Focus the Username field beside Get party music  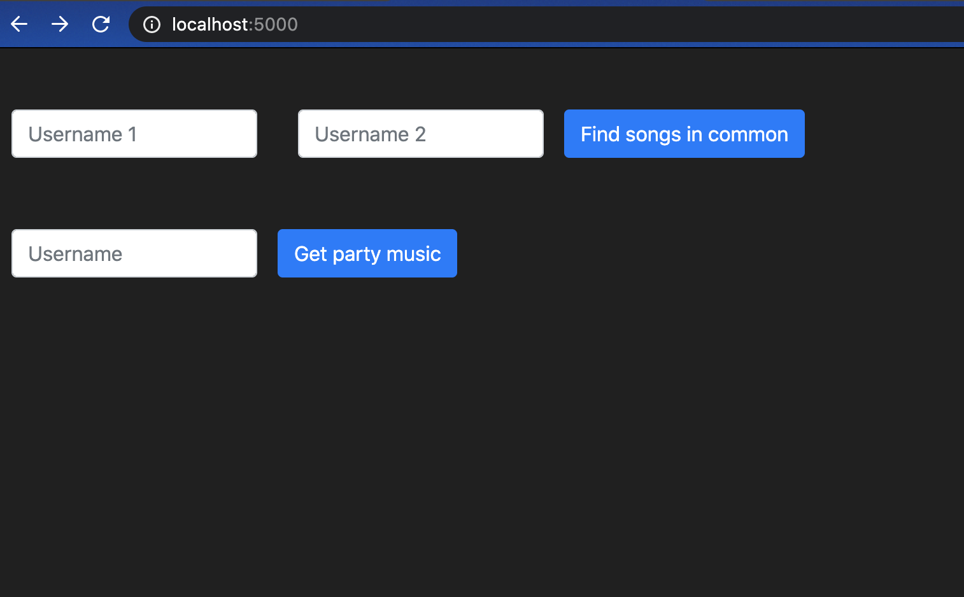pos(134,253)
